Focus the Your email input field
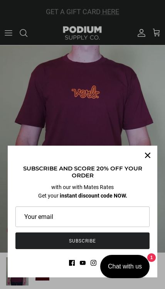Screen dimensions: 165x289 click(x=82, y=217)
